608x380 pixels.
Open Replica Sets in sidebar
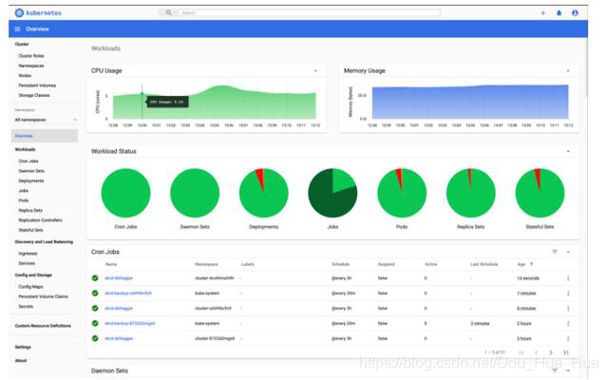(30, 211)
